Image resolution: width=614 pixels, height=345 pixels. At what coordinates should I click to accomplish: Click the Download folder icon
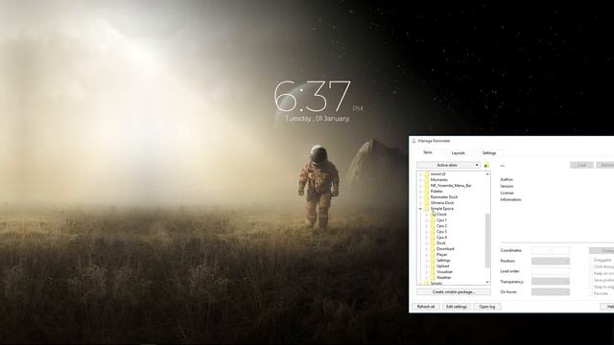coord(433,249)
